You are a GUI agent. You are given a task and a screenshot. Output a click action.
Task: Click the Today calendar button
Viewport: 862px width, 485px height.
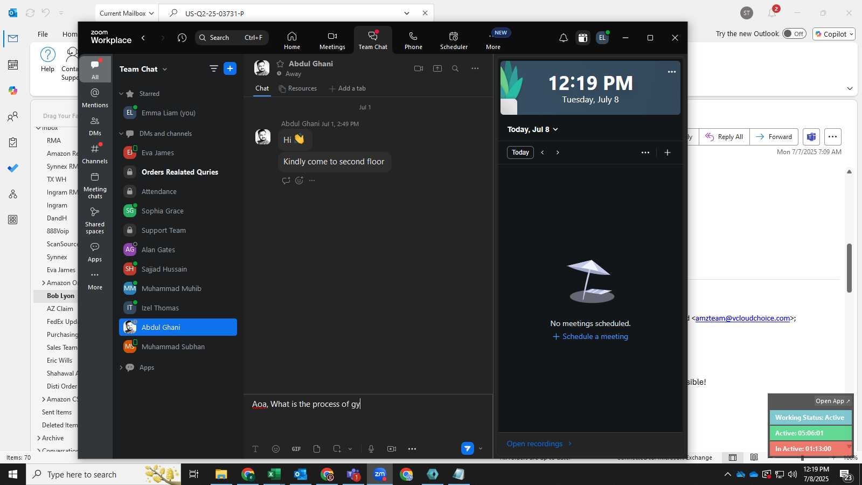(x=520, y=153)
